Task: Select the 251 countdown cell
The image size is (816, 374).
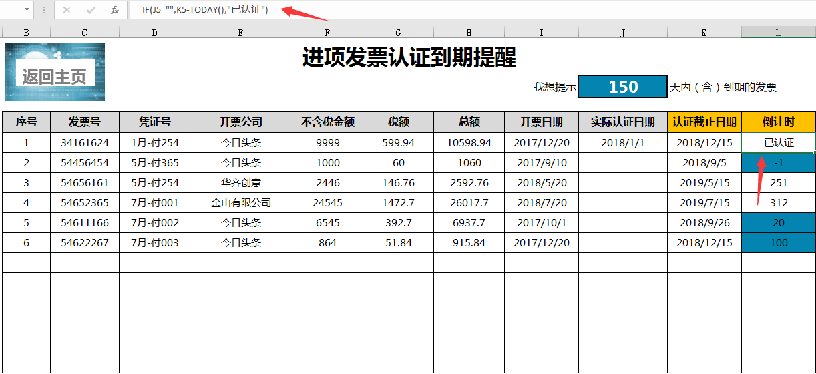Action: coord(779,182)
